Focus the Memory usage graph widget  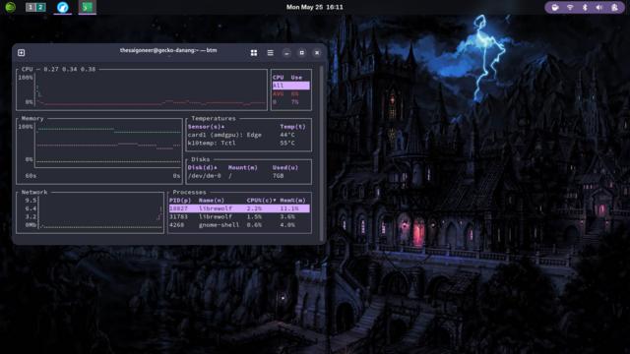98,150
